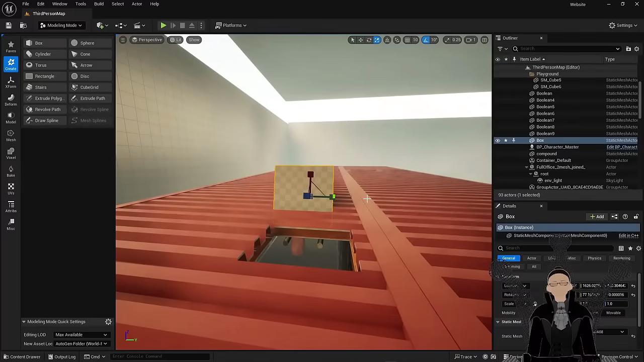The image size is (644, 362).
Task: Open the Content Drawer
Action: point(22,357)
